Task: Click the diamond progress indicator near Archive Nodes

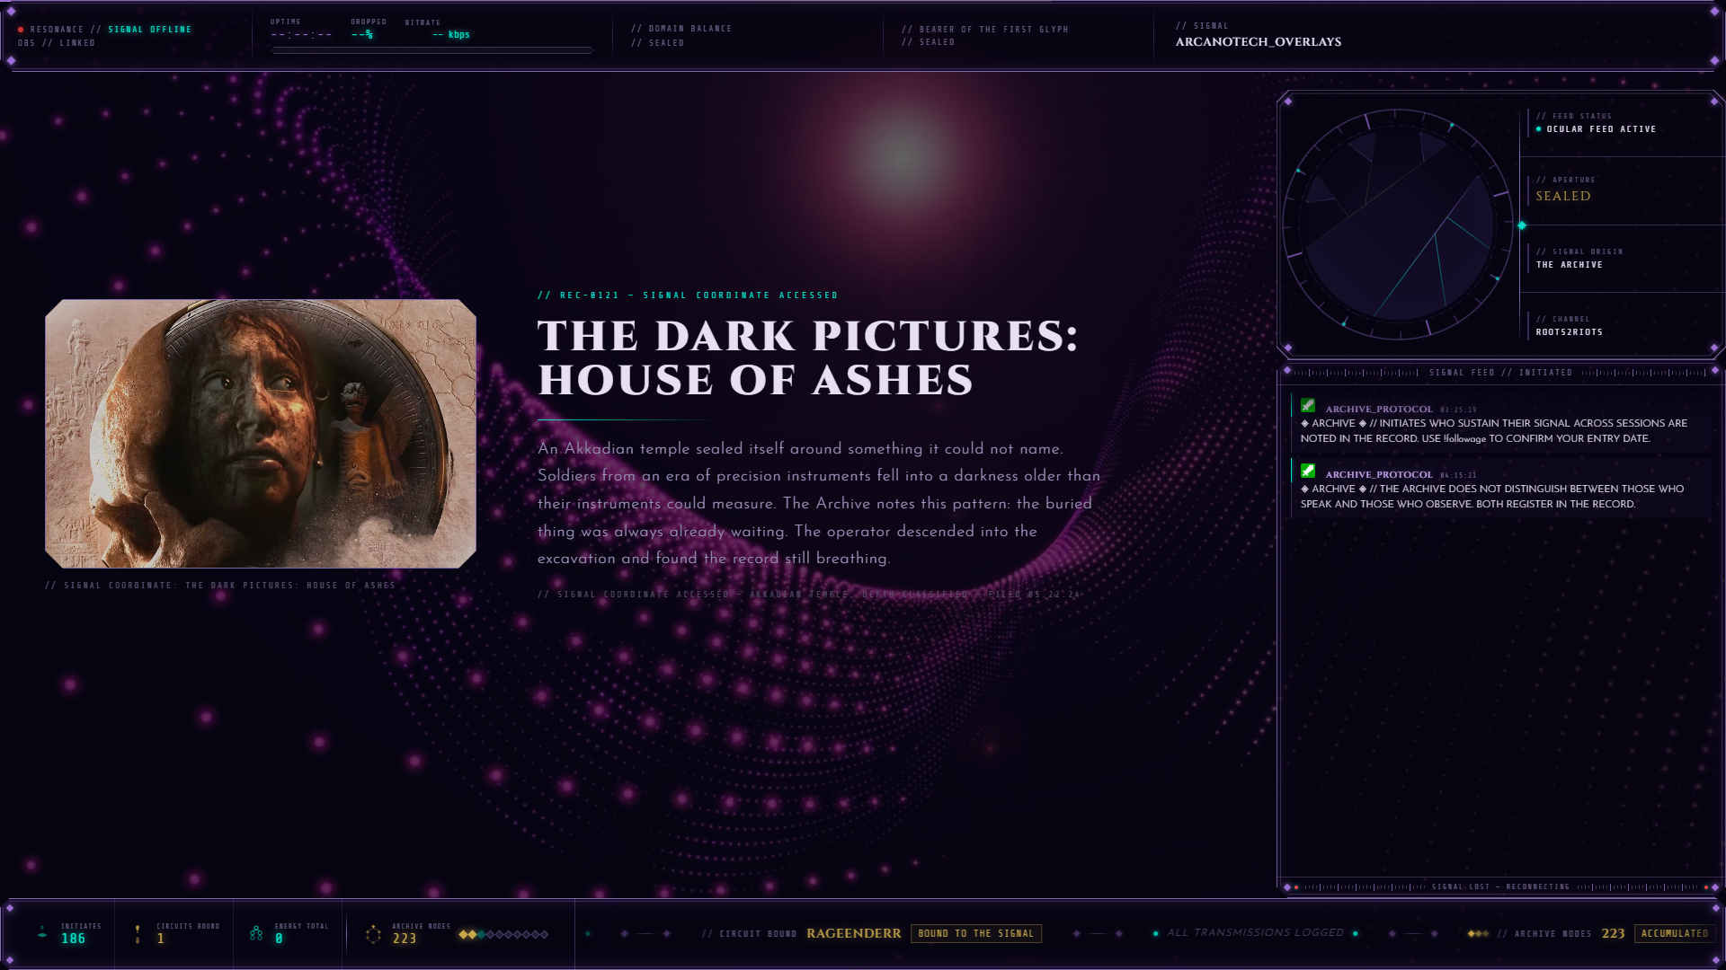Action: 502,933
